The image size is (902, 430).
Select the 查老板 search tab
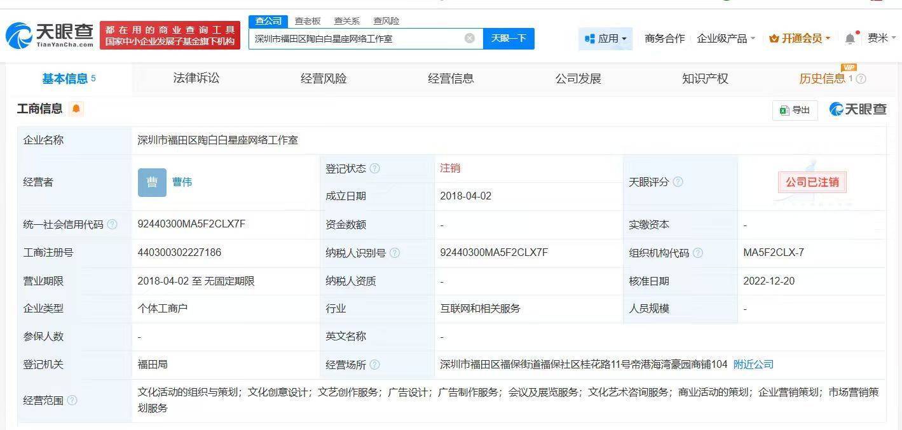pos(308,21)
